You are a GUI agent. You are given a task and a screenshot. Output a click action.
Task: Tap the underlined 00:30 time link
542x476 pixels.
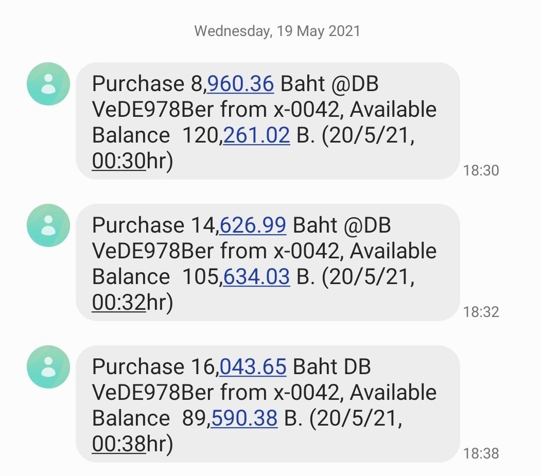(x=119, y=161)
